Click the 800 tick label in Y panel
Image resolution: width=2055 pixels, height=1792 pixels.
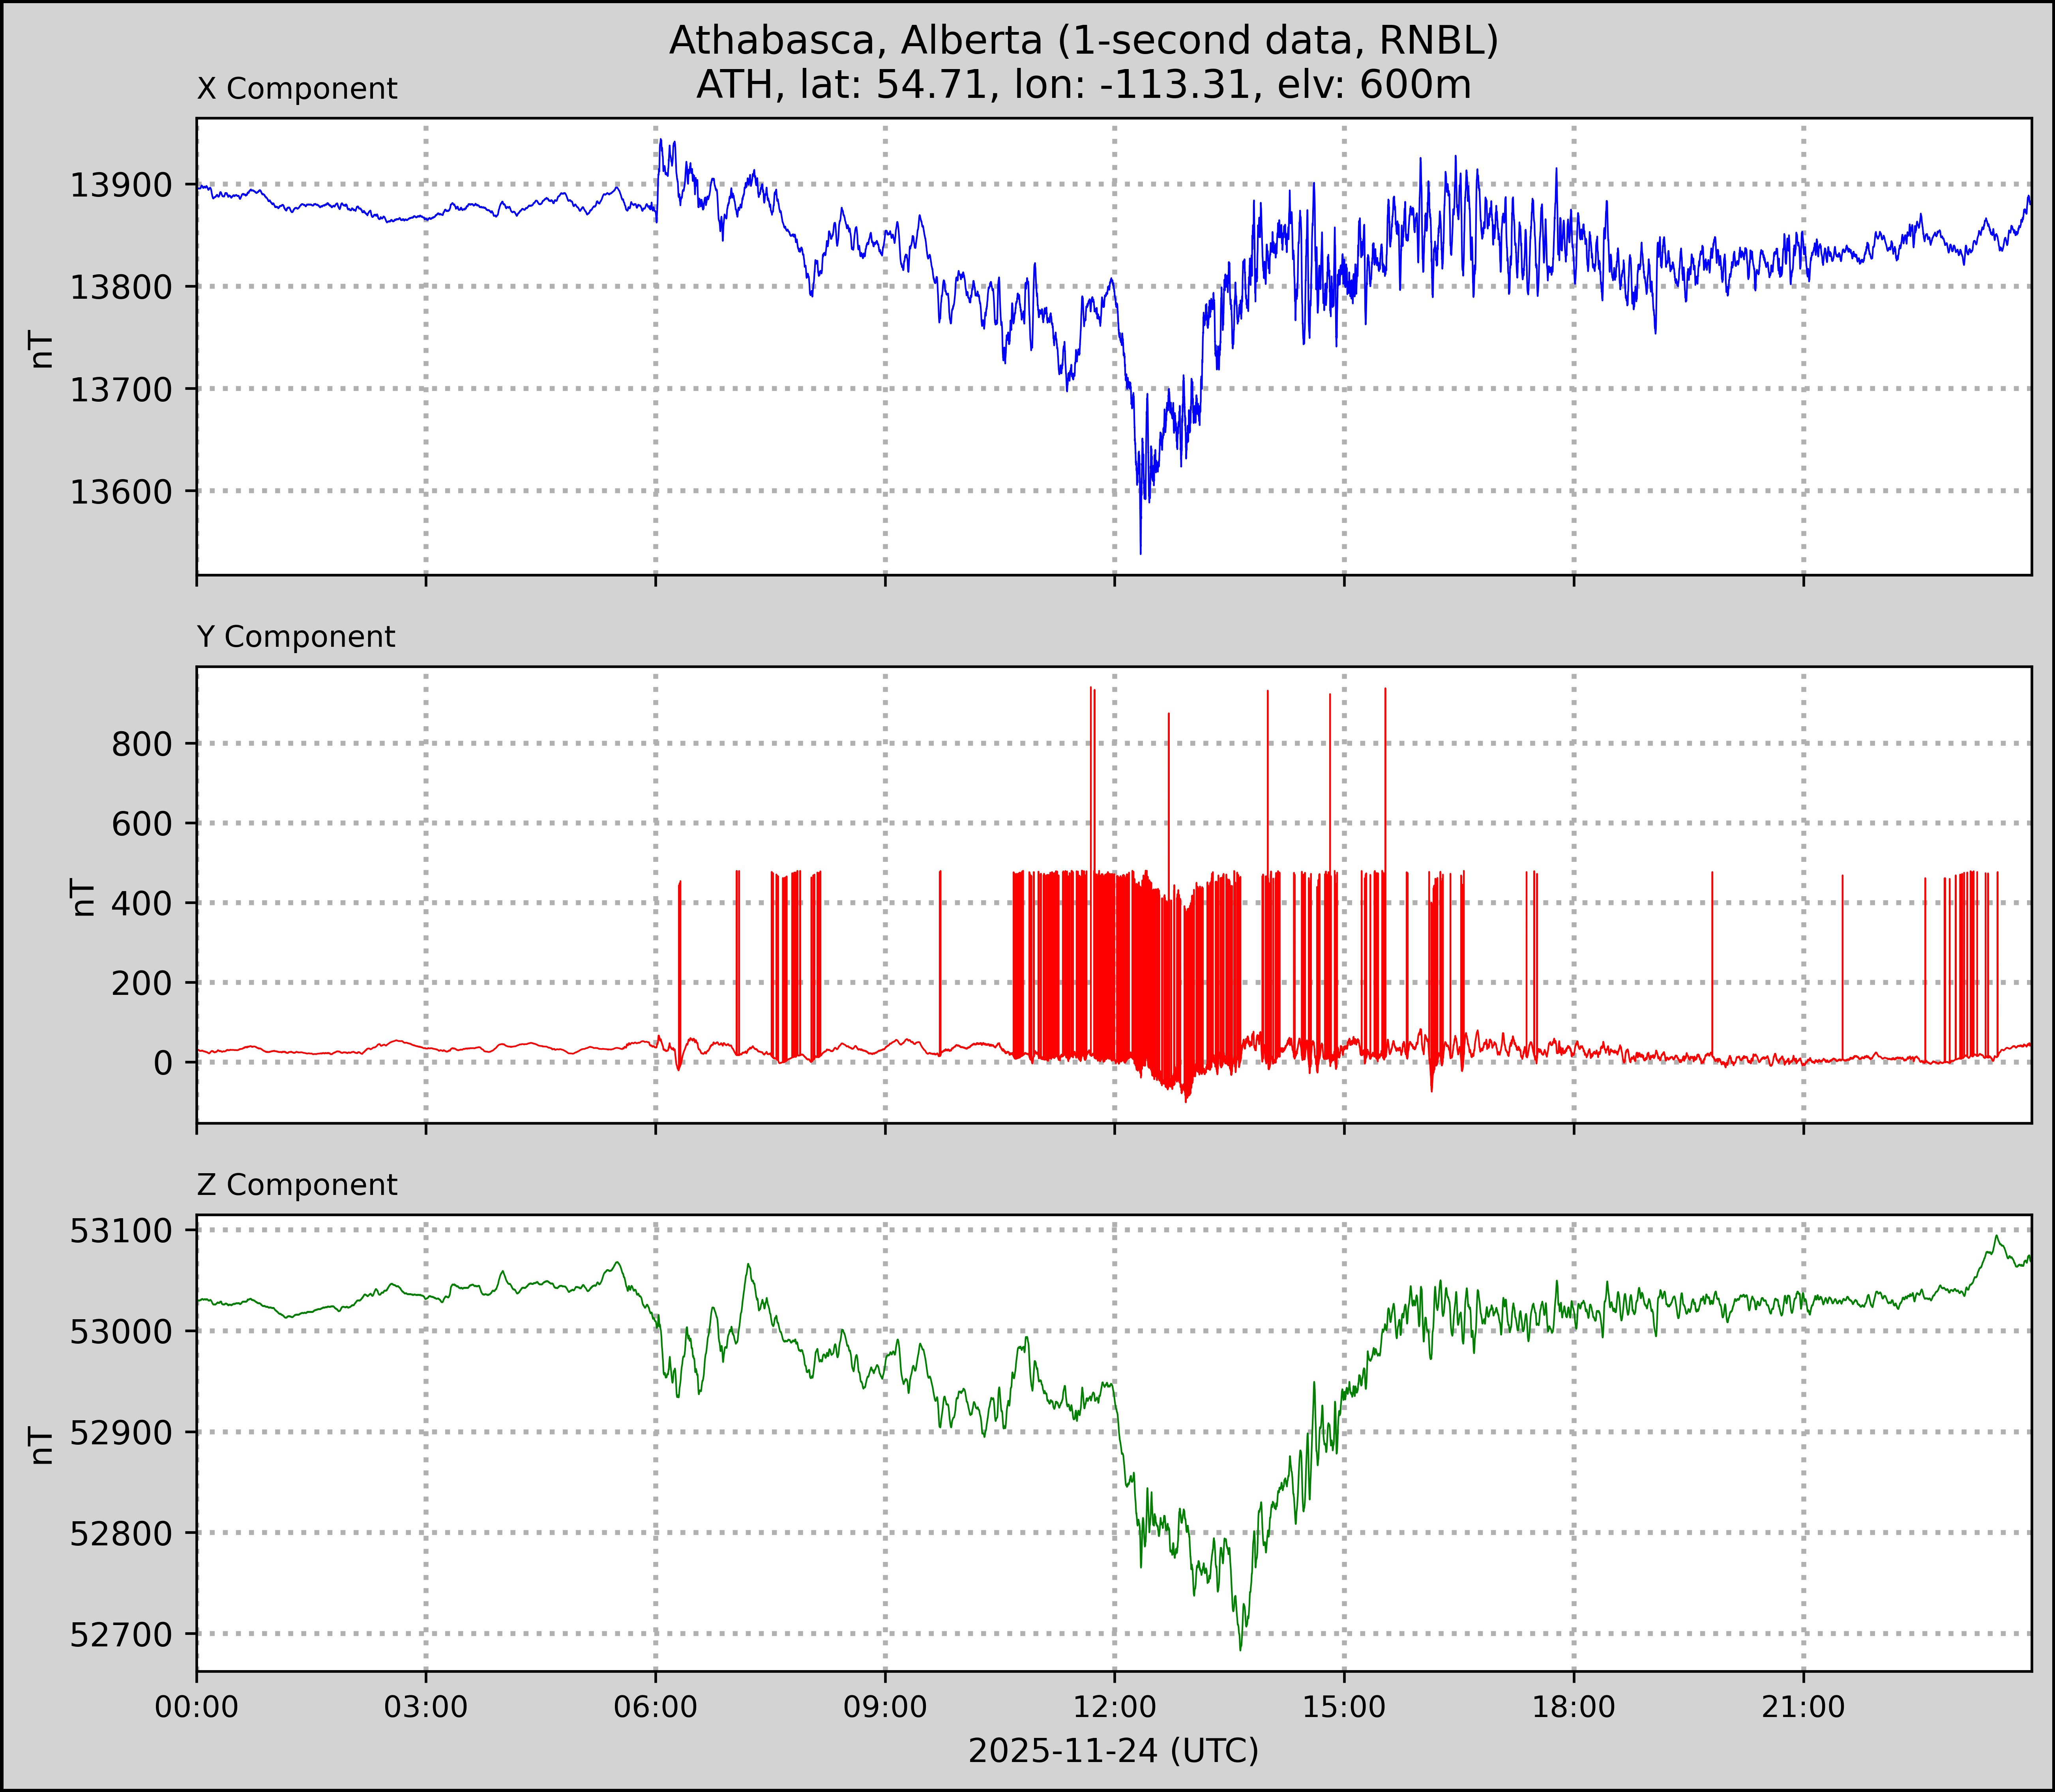tap(142, 744)
